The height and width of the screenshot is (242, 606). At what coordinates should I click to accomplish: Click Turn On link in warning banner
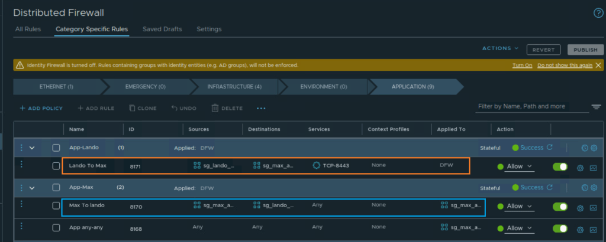coord(522,65)
